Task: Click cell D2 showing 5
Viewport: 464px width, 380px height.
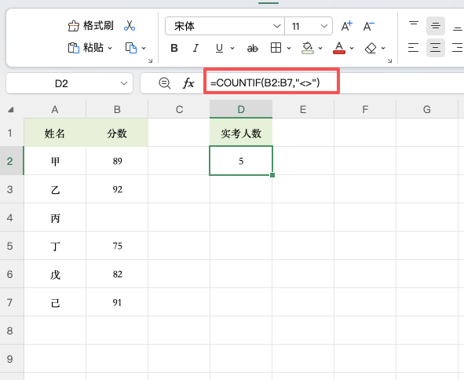Action: pyautogui.click(x=241, y=161)
